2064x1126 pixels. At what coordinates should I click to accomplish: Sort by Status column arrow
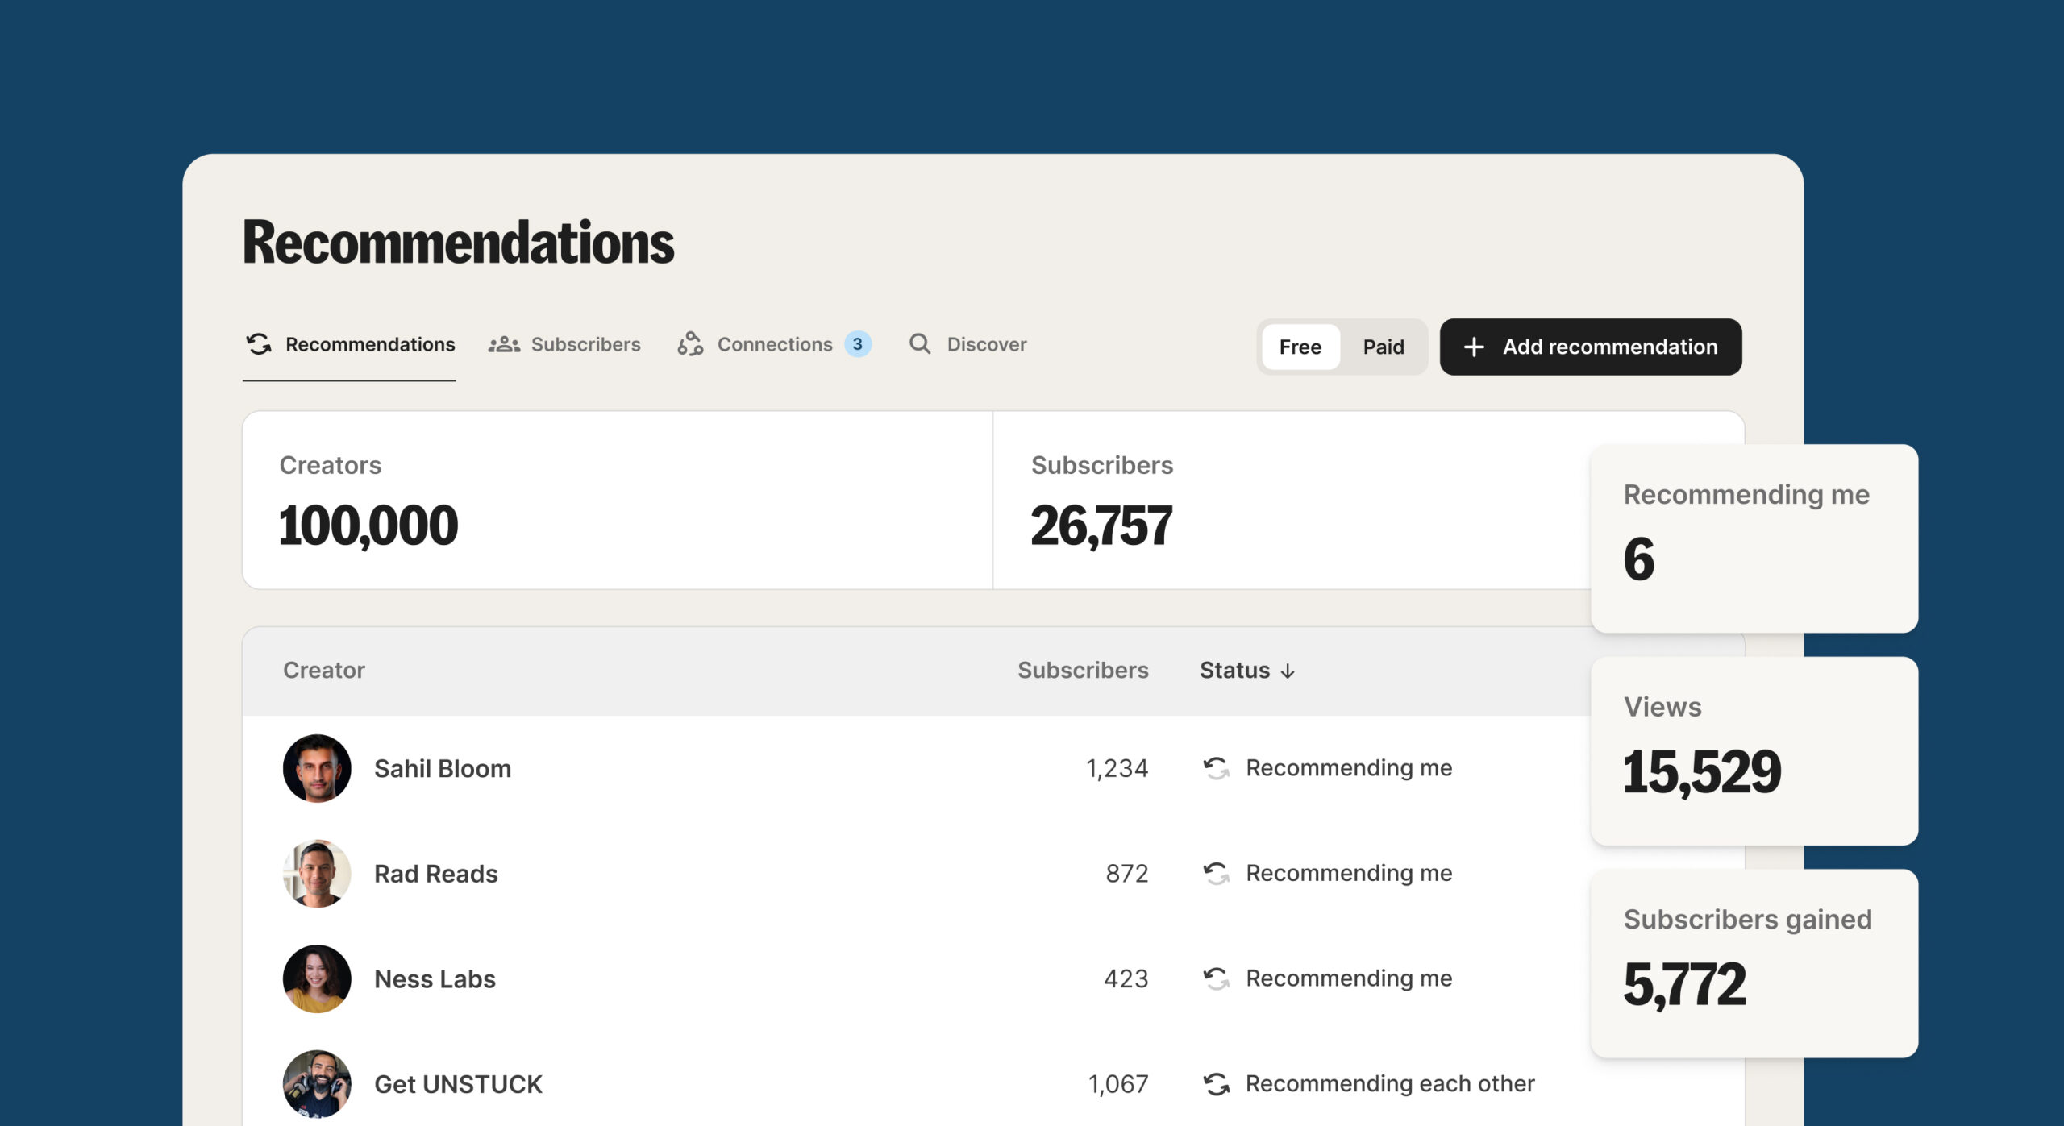(1288, 671)
